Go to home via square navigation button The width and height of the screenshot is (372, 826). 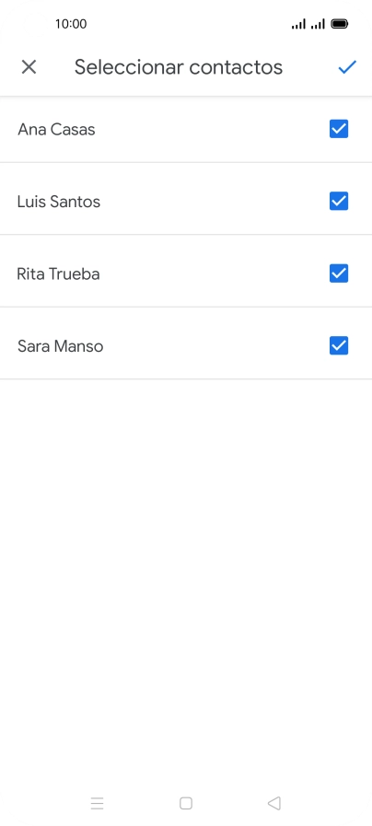tap(186, 803)
